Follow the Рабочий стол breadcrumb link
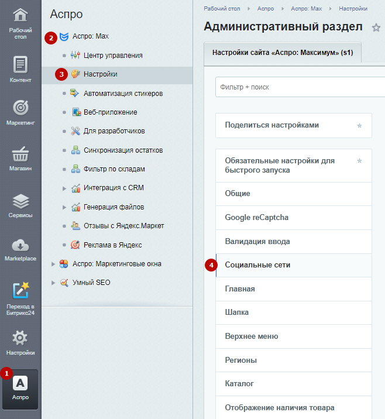Image resolution: width=385 pixels, height=419 pixels. (222, 9)
